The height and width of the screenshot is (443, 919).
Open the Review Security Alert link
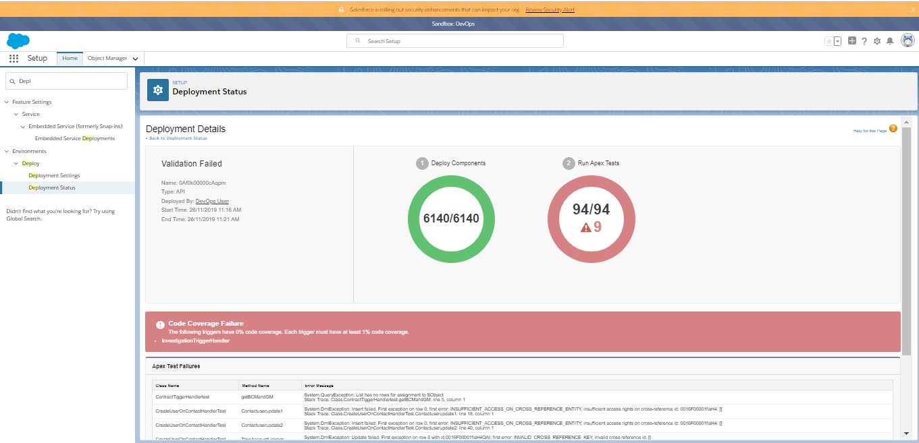[x=550, y=10]
